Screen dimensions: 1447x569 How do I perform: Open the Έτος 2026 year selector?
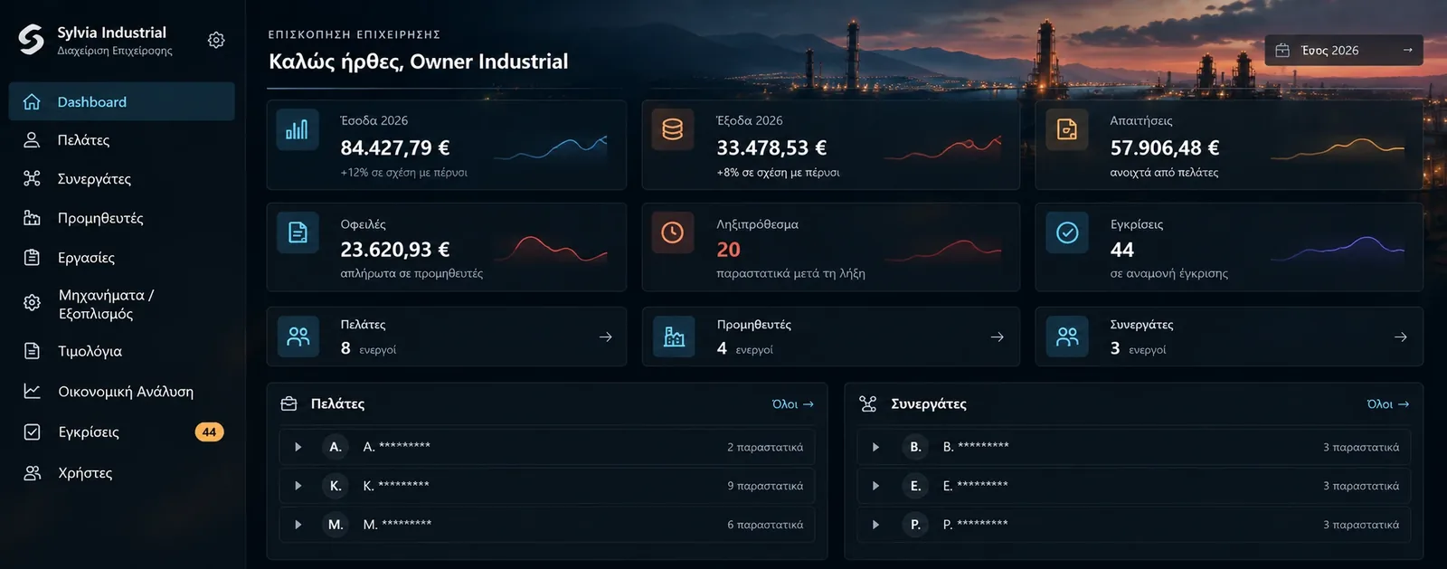(x=1344, y=50)
